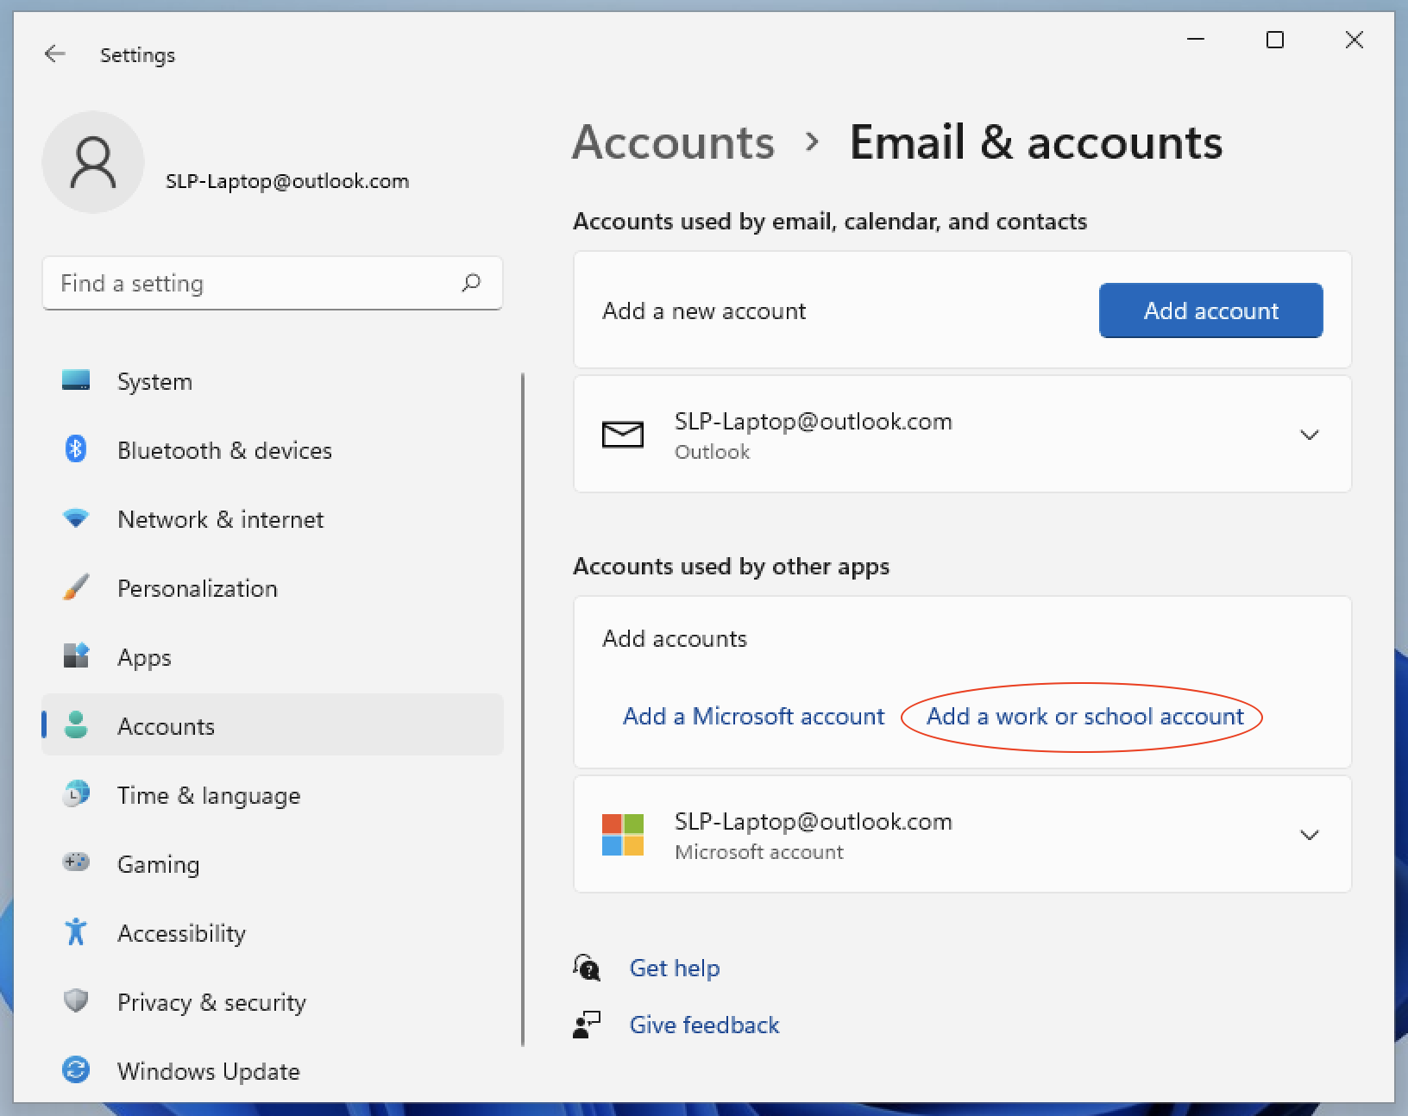Click the SLP-Laptop@outlook.com text above Outlook

coord(813,422)
